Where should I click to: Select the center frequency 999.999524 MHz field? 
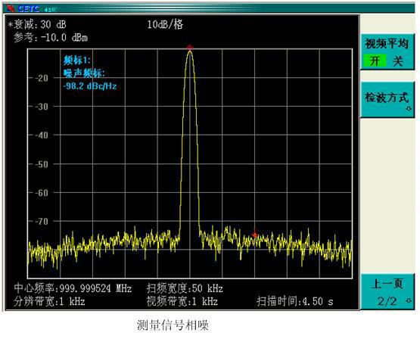pyautogui.click(x=73, y=288)
